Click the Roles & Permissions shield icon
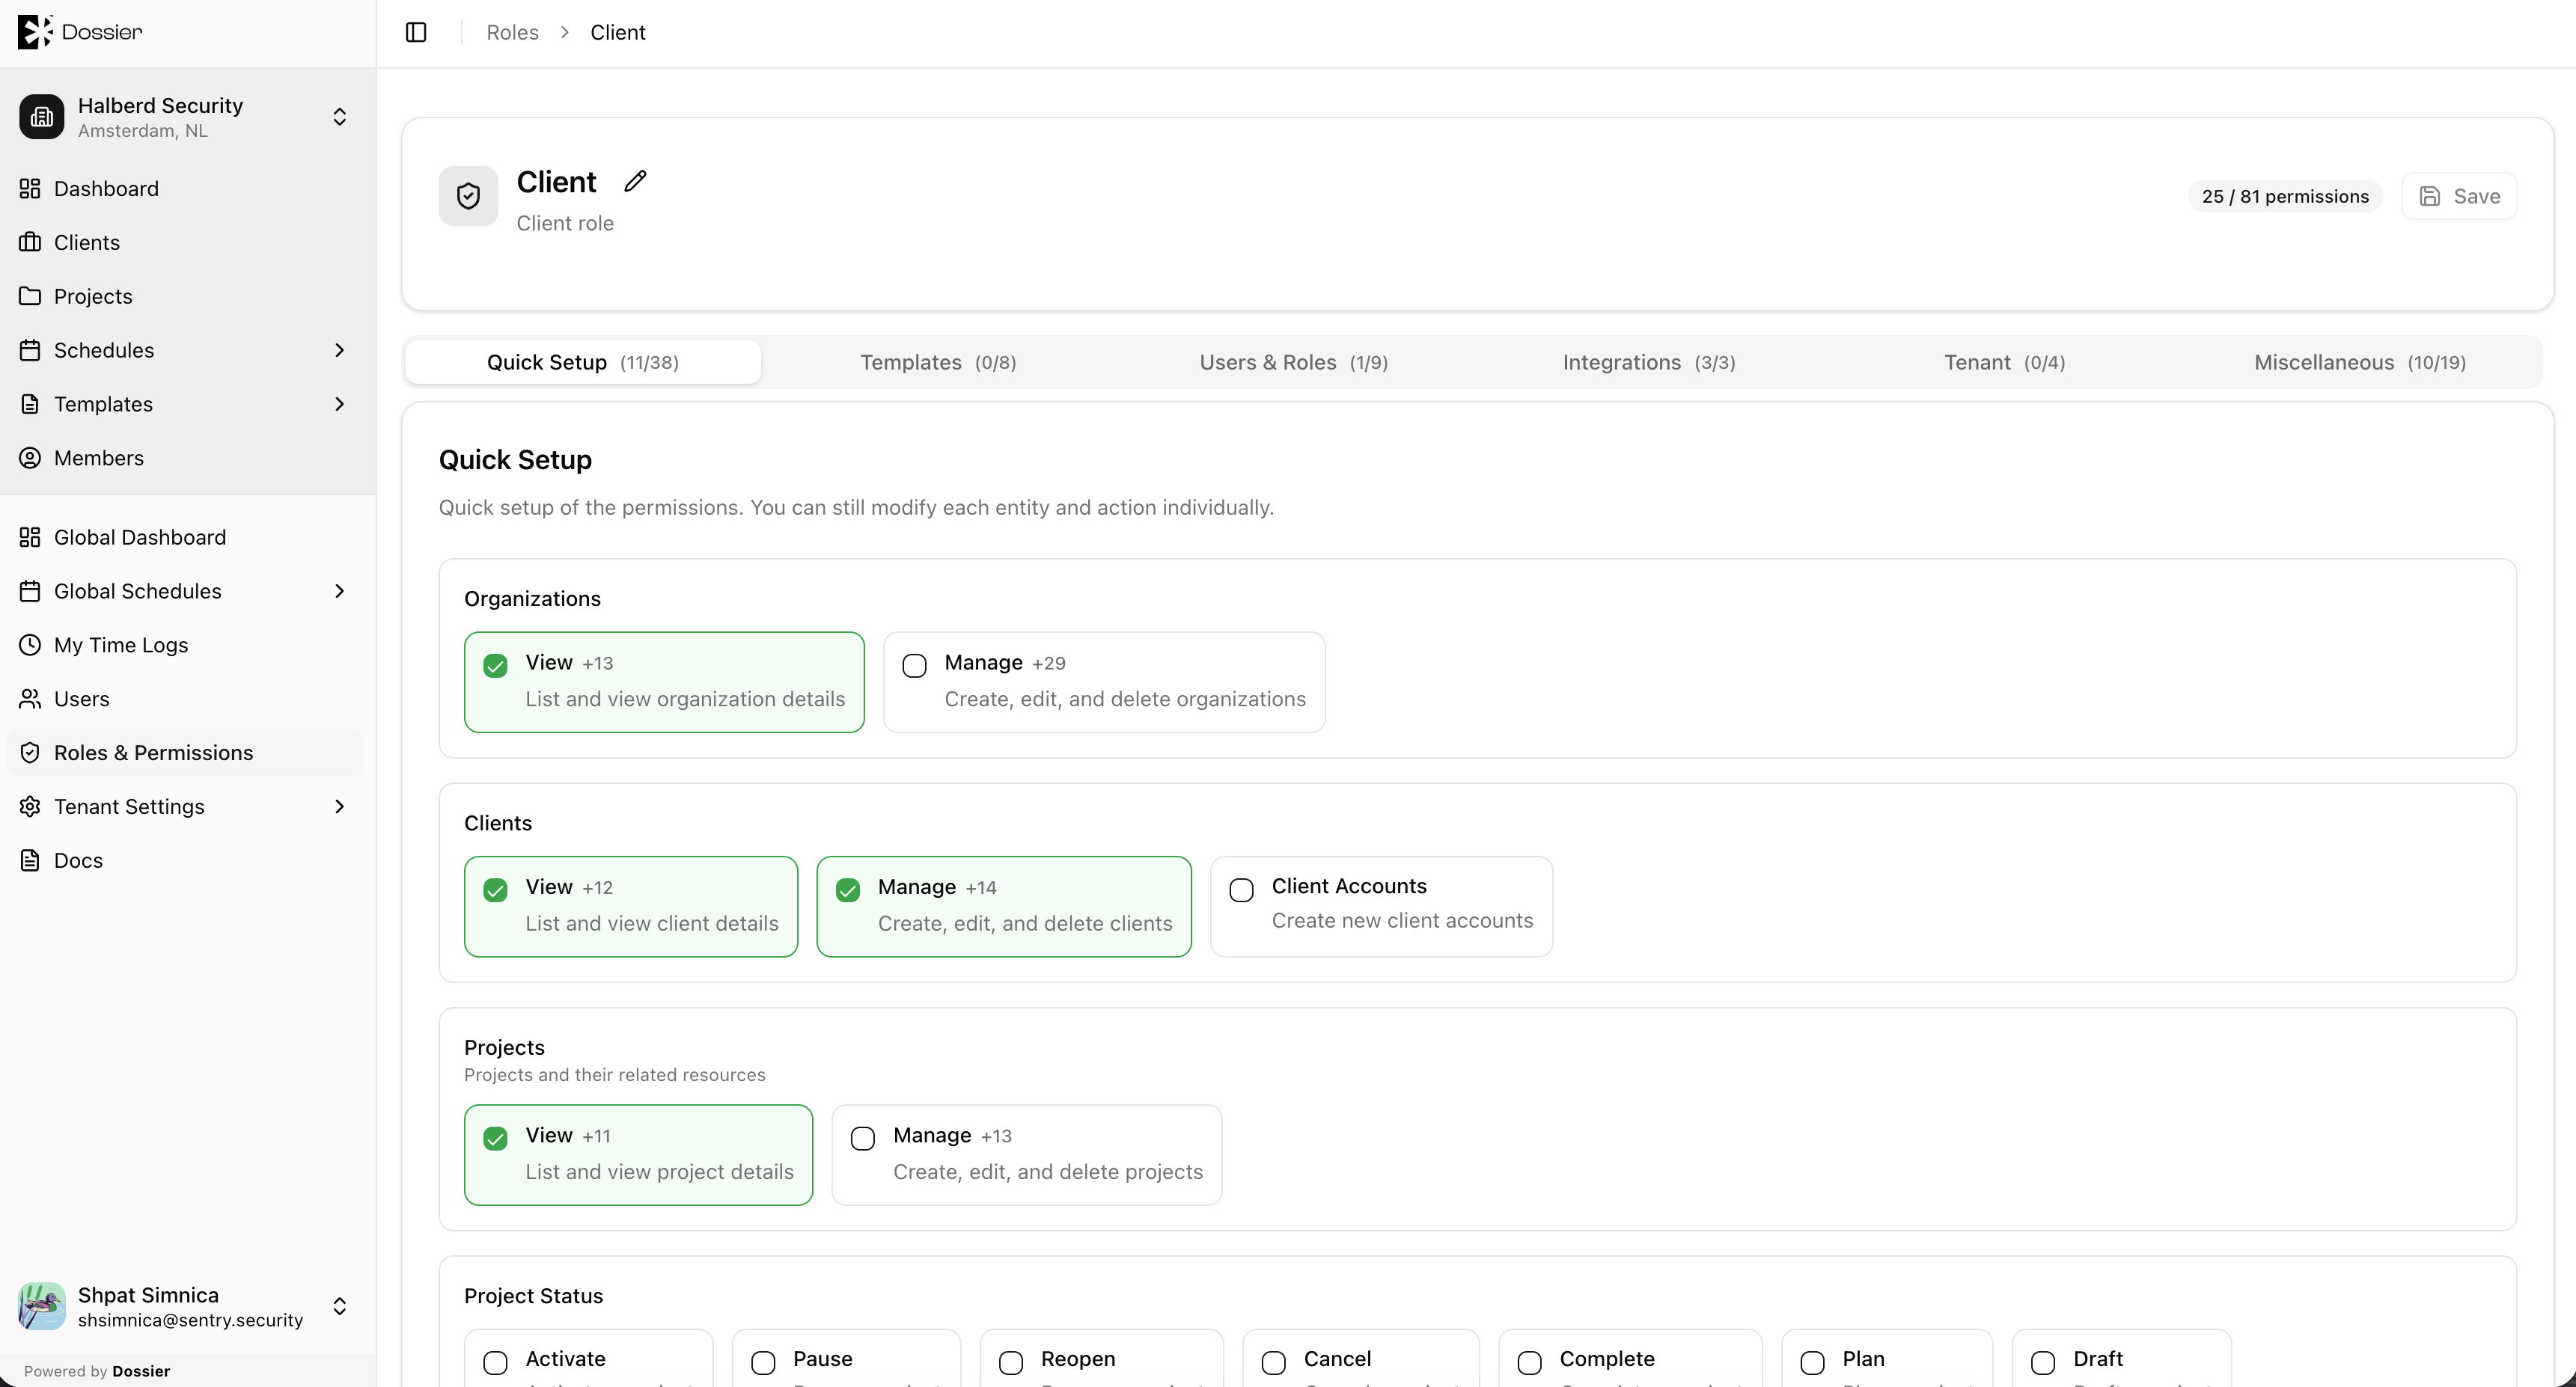 (x=30, y=753)
